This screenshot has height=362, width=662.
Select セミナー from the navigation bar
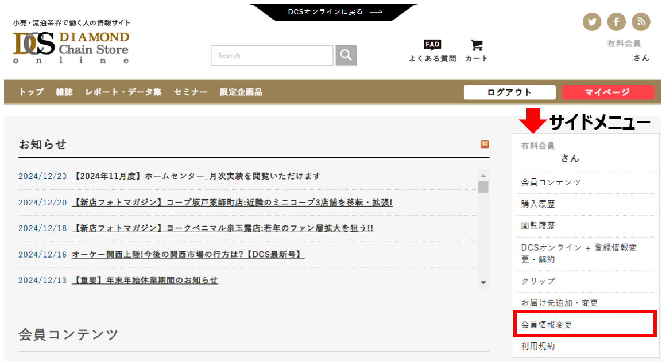tap(191, 92)
